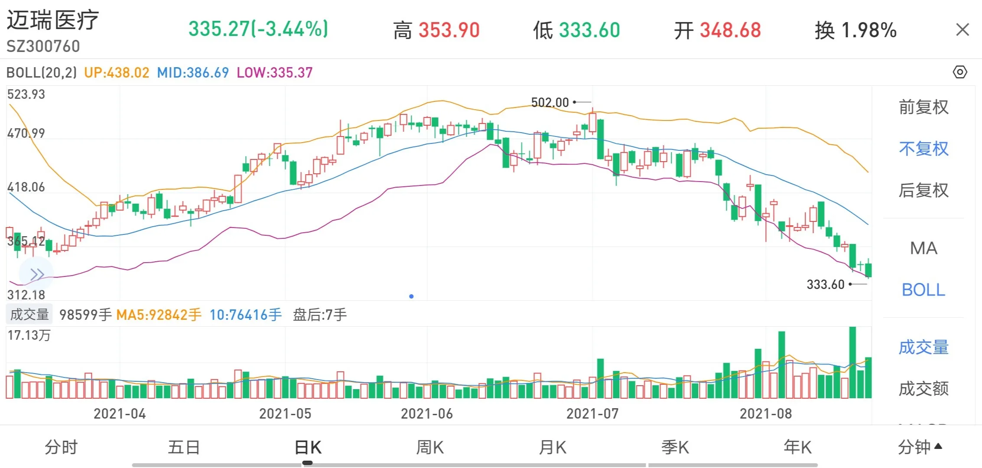Viewport: 982px width, 468px height.
Task: Switch to 日K daily candlestick tab
Action: point(308,447)
